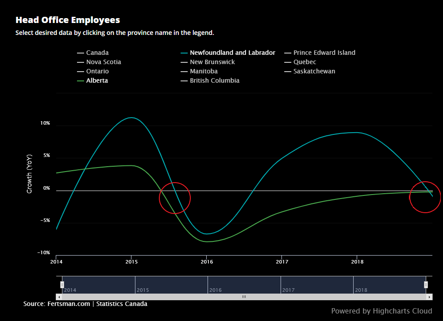This screenshot has height=321, width=443.
Task: Toggle the Nova Scotia series visibility
Action: tap(104, 62)
